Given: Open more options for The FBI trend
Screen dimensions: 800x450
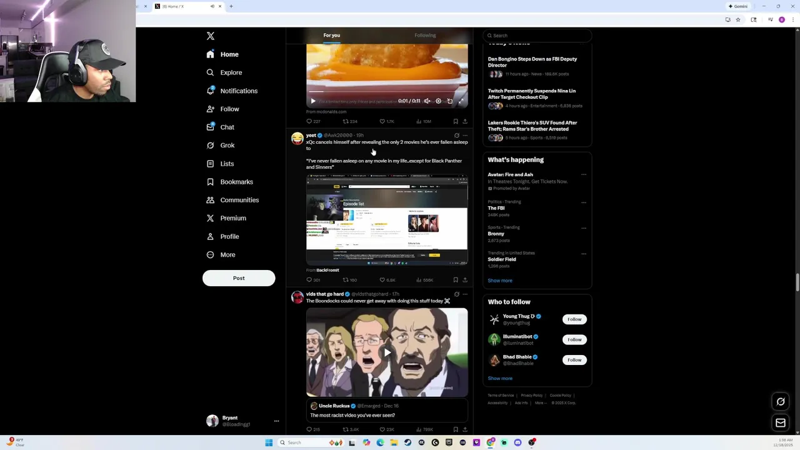Looking at the screenshot, I should [584, 202].
